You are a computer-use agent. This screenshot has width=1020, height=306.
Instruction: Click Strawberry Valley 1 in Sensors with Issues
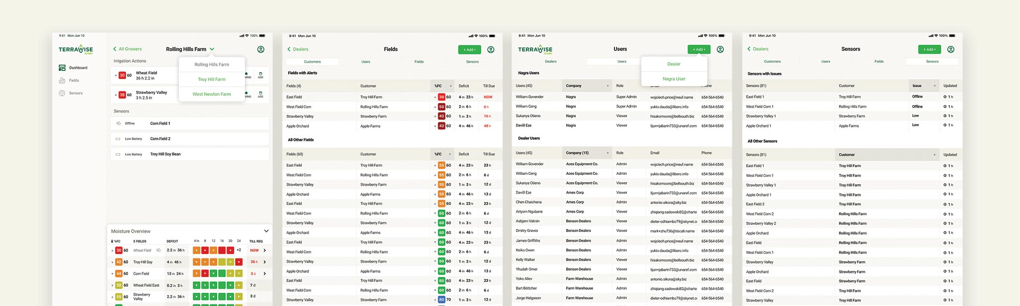[x=760, y=116]
